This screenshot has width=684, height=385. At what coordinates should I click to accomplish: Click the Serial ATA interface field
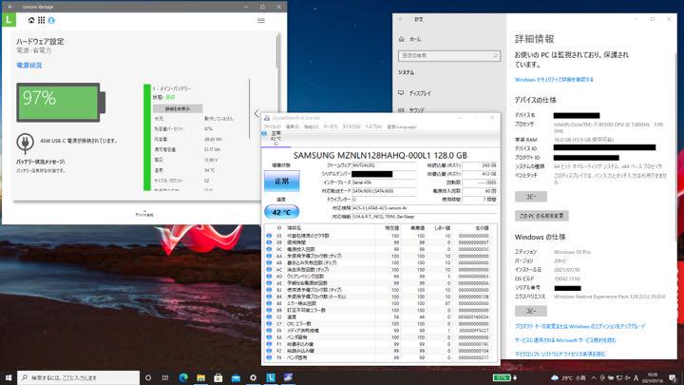point(384,183)
